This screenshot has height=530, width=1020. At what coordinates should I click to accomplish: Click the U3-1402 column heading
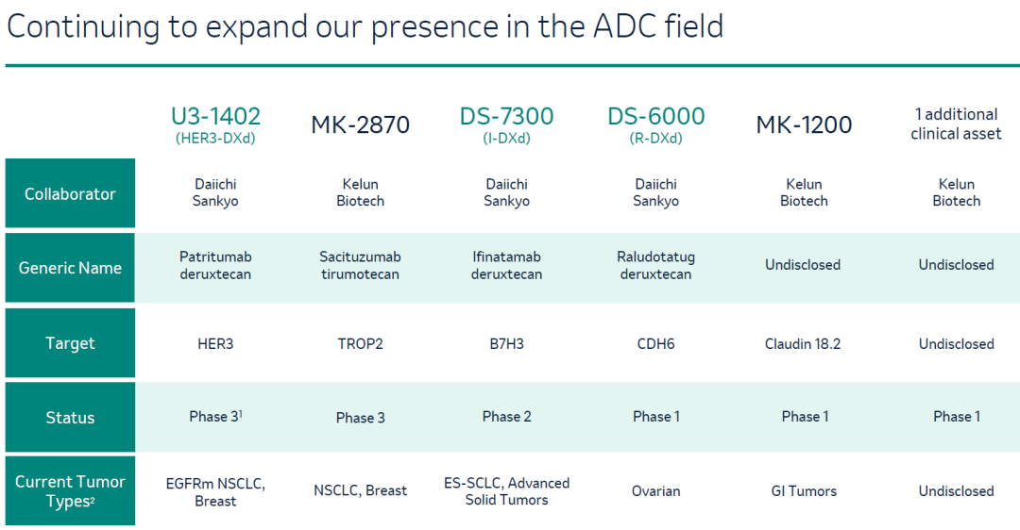pos(215,117)
